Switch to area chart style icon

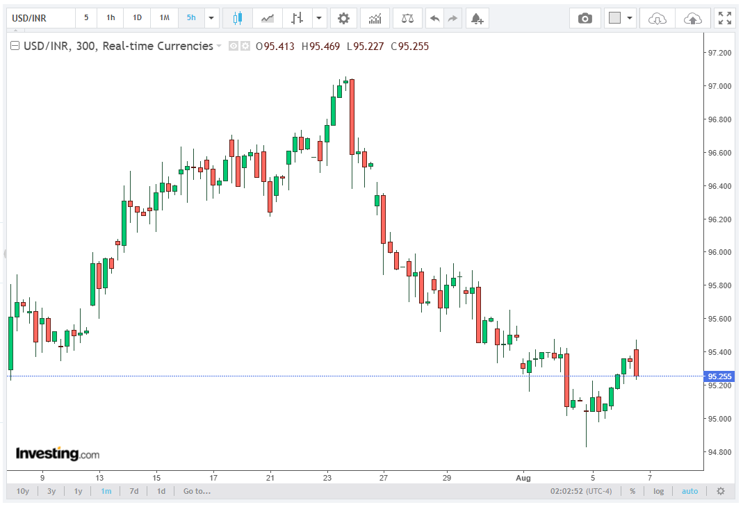tap(268, 19)
